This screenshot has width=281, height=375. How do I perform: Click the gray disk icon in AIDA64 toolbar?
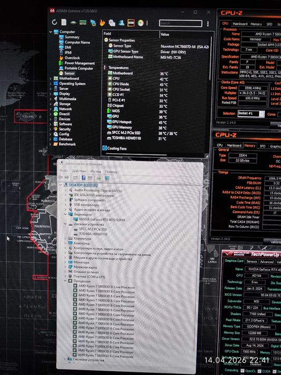point(73,23)
